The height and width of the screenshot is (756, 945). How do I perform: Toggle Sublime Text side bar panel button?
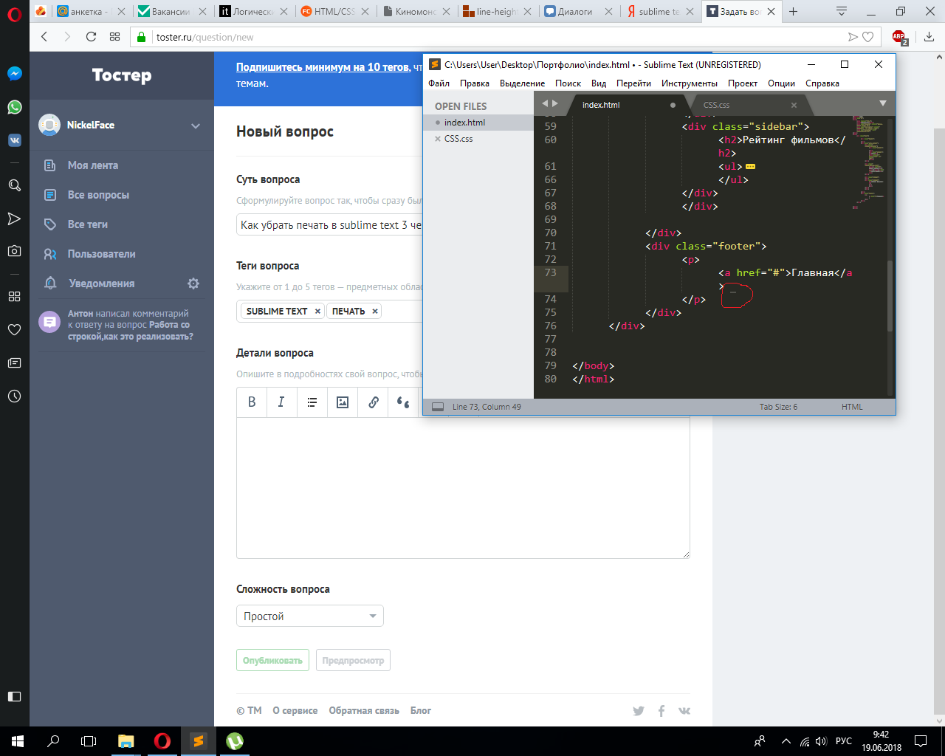click(438, 407)
